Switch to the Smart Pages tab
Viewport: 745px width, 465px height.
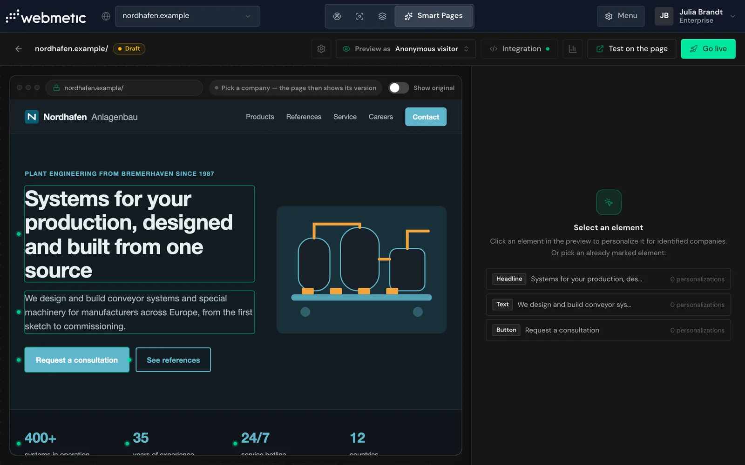coord(433,16)
